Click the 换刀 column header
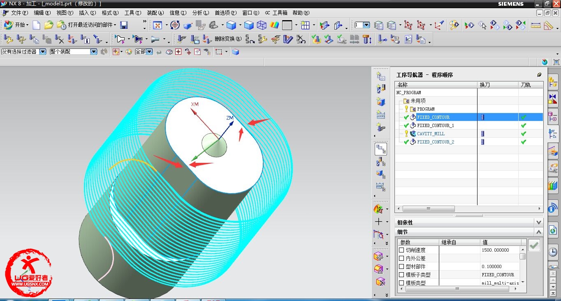Image resolution: width=561 pixels, height=301 pixels. click(x=498, y=85)
